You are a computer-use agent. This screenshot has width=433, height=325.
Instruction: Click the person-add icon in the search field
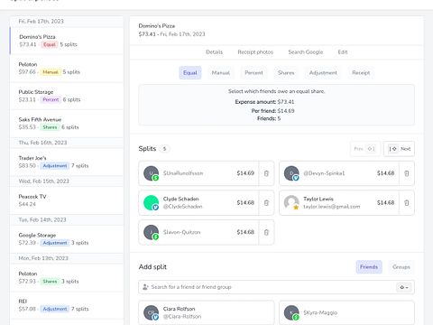[145, 287]
